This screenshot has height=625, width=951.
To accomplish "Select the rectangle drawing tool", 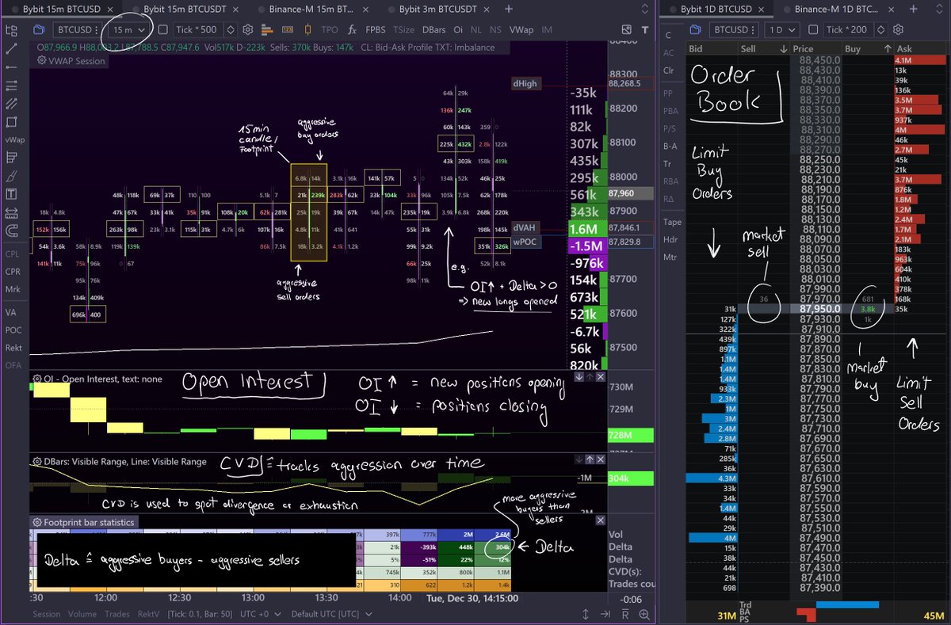I will 11,122.
